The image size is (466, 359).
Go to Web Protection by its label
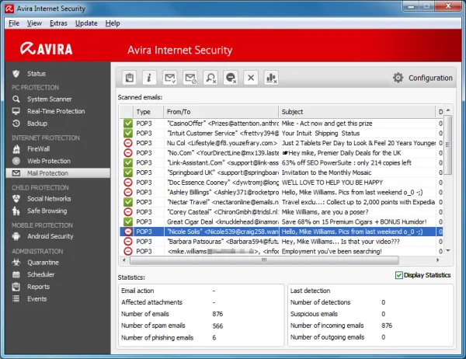click(49, 161)
